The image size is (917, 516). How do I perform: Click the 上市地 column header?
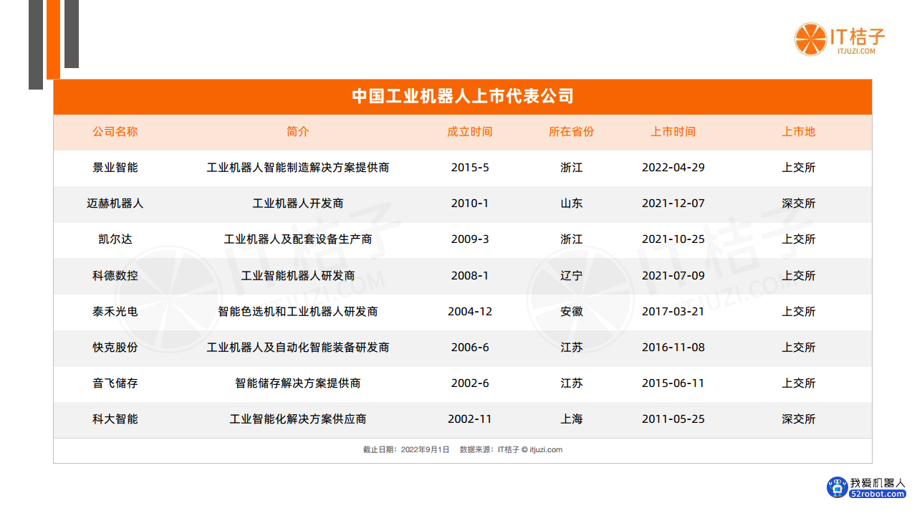799,132
